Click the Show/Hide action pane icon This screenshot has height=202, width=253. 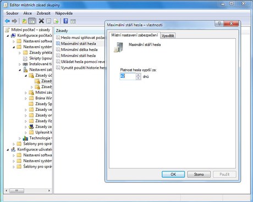click(73, 21)
